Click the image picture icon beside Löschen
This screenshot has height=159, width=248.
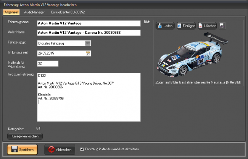click(x=222, y=26)
